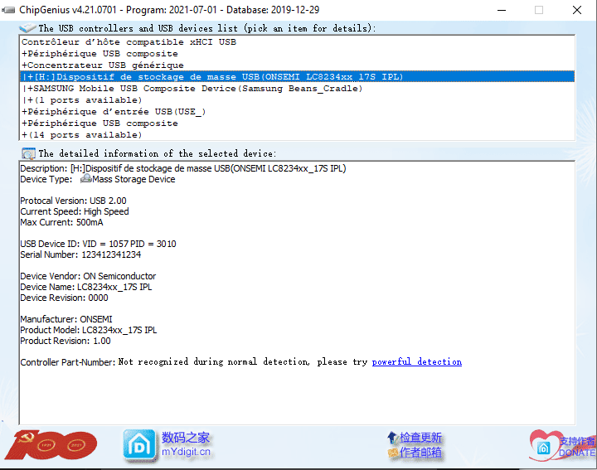Click the Max Current: 500mA line
The width and height of the screenshot is (597, 470).
coord(61,222)
